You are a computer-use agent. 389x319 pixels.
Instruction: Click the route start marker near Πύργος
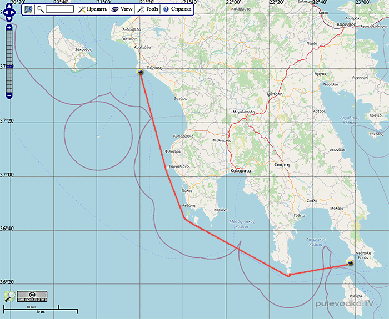[140, 72]
